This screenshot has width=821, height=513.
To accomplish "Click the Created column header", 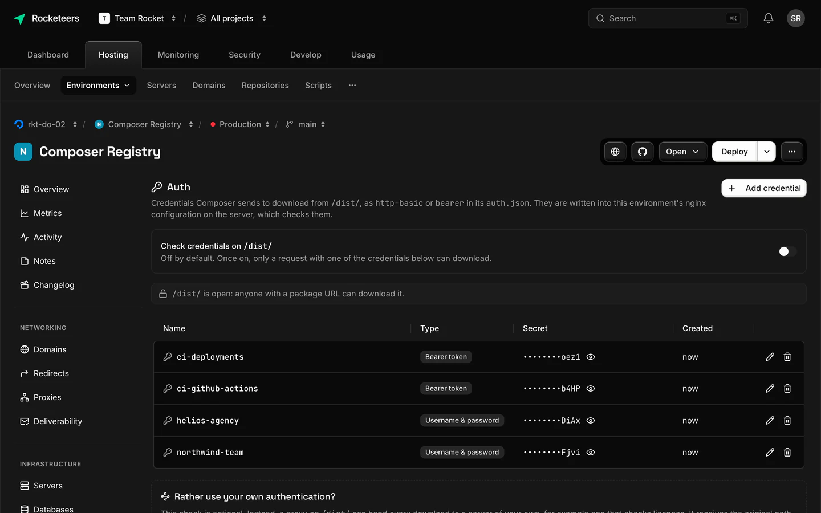I will pos(697,328).
